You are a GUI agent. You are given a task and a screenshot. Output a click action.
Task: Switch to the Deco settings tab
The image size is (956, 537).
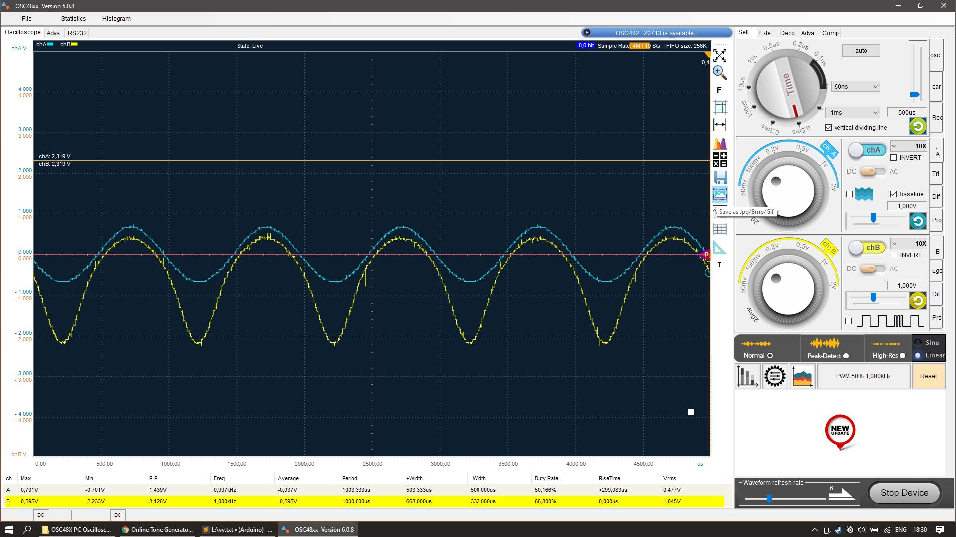click(787, 33)
